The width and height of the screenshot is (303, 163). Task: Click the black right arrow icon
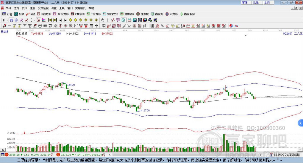tap(65, 20)
